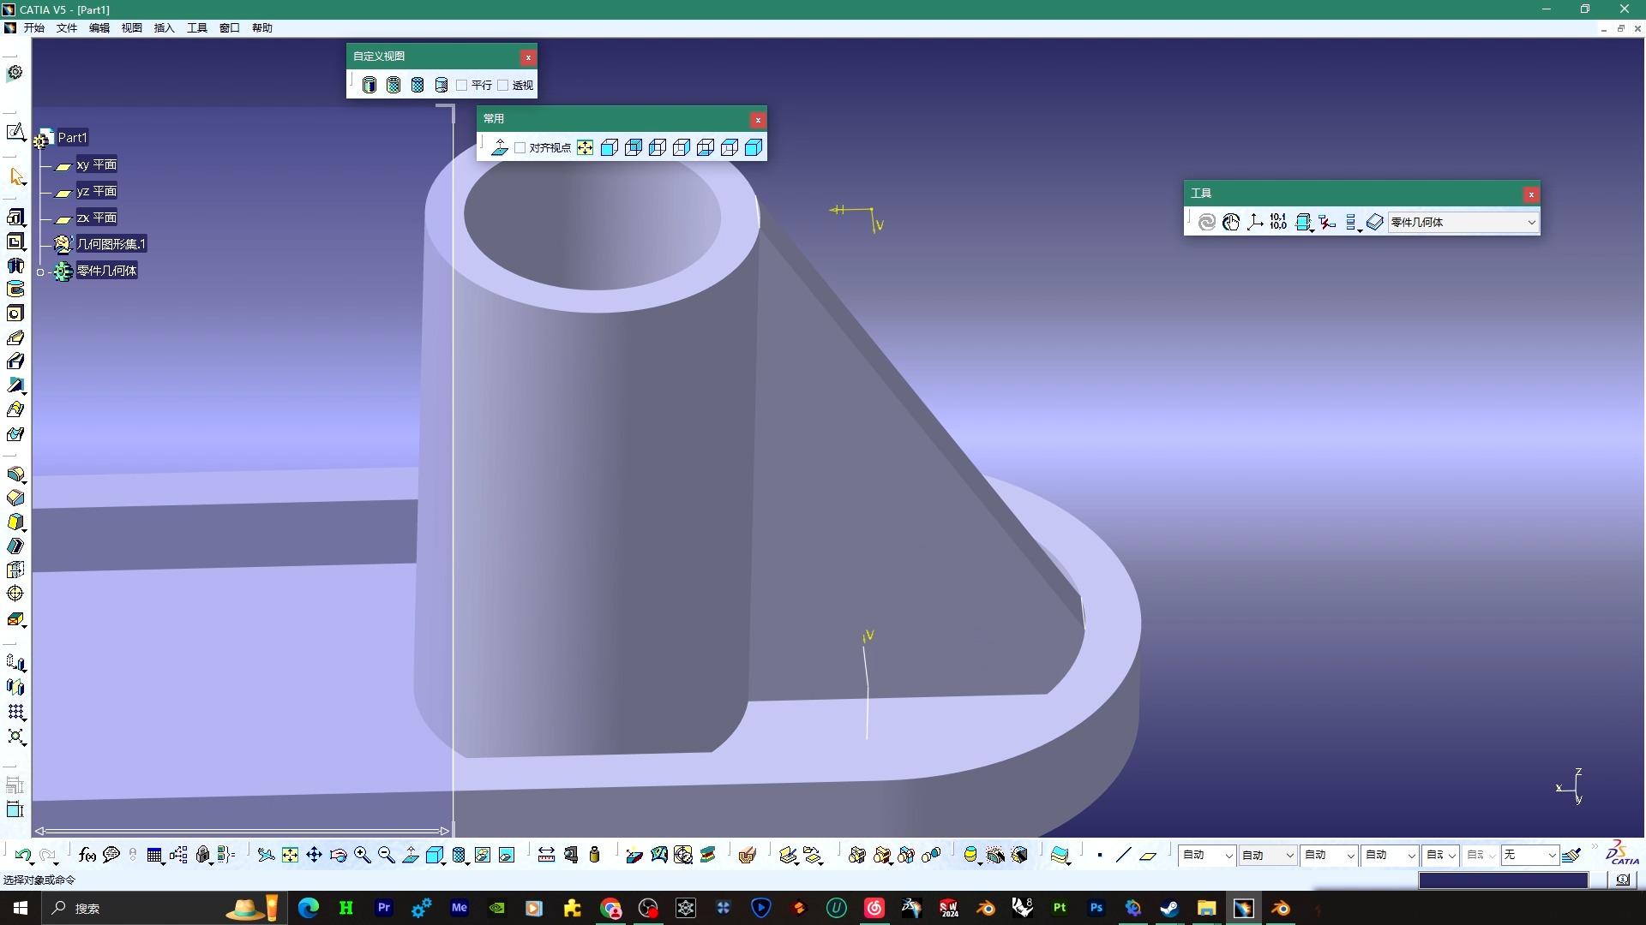Click the Zoom Out magnifier
The image size is (1646, 925).
point(386,855)
